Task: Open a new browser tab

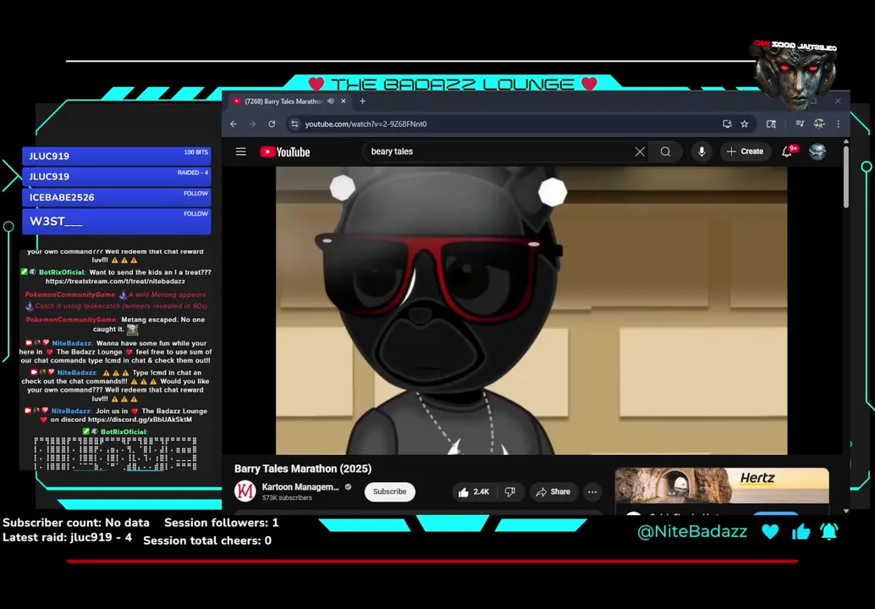Action: tap(362, 101)
